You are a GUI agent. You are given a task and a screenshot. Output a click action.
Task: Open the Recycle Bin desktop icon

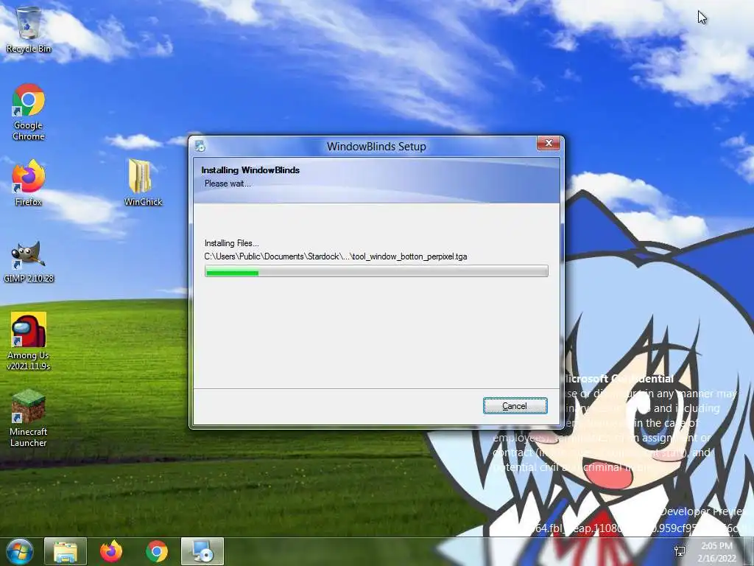pos(29,29)
